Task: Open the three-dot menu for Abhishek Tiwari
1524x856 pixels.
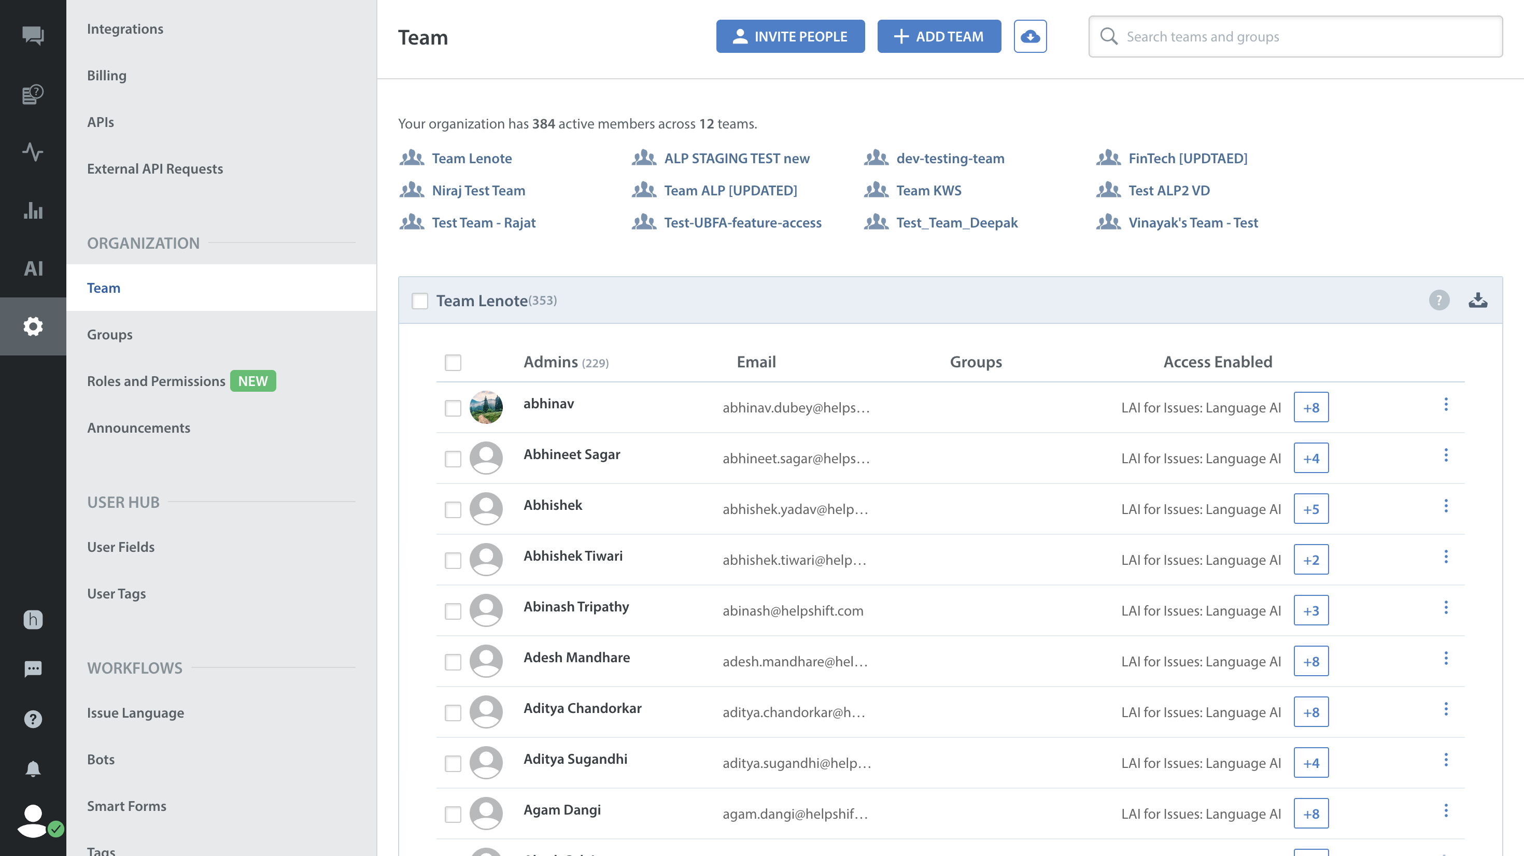Action: coord(1445,557)
